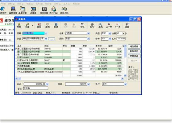Viewport: 172px width, 123px height.
Task: Click the 打印 print icon
Action: coord(92,25)
